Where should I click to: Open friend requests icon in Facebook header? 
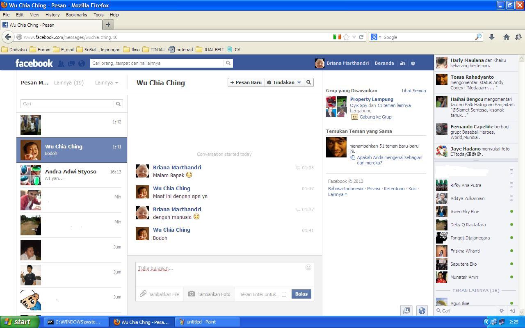click(61, 64)
